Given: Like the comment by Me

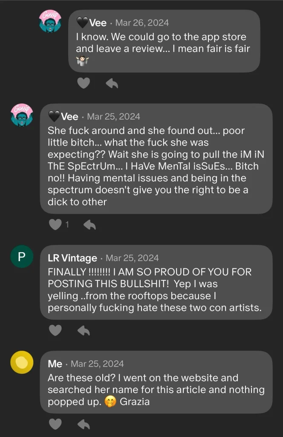Looking at the screenshot, I should pyautogui.click(x=55, y=424).
